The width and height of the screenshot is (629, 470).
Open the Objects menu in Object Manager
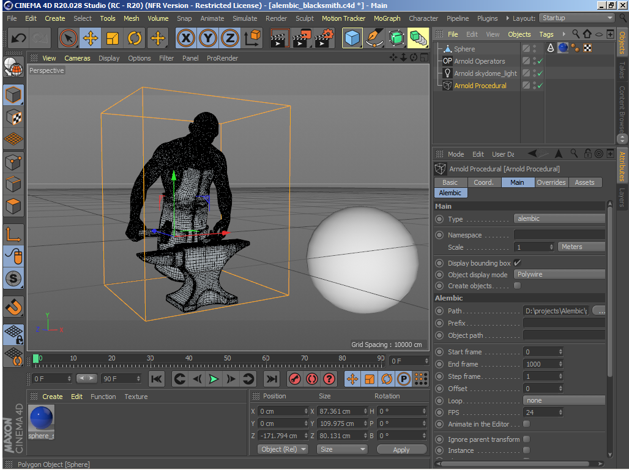pyautogui.click(x=519, y=34)
